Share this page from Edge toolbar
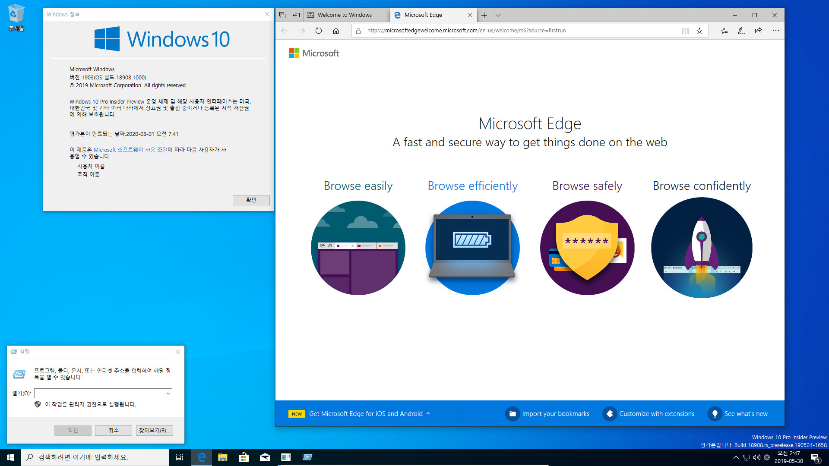Image resolution: width=829 pixels, height=466 pixels. (758, 31)
